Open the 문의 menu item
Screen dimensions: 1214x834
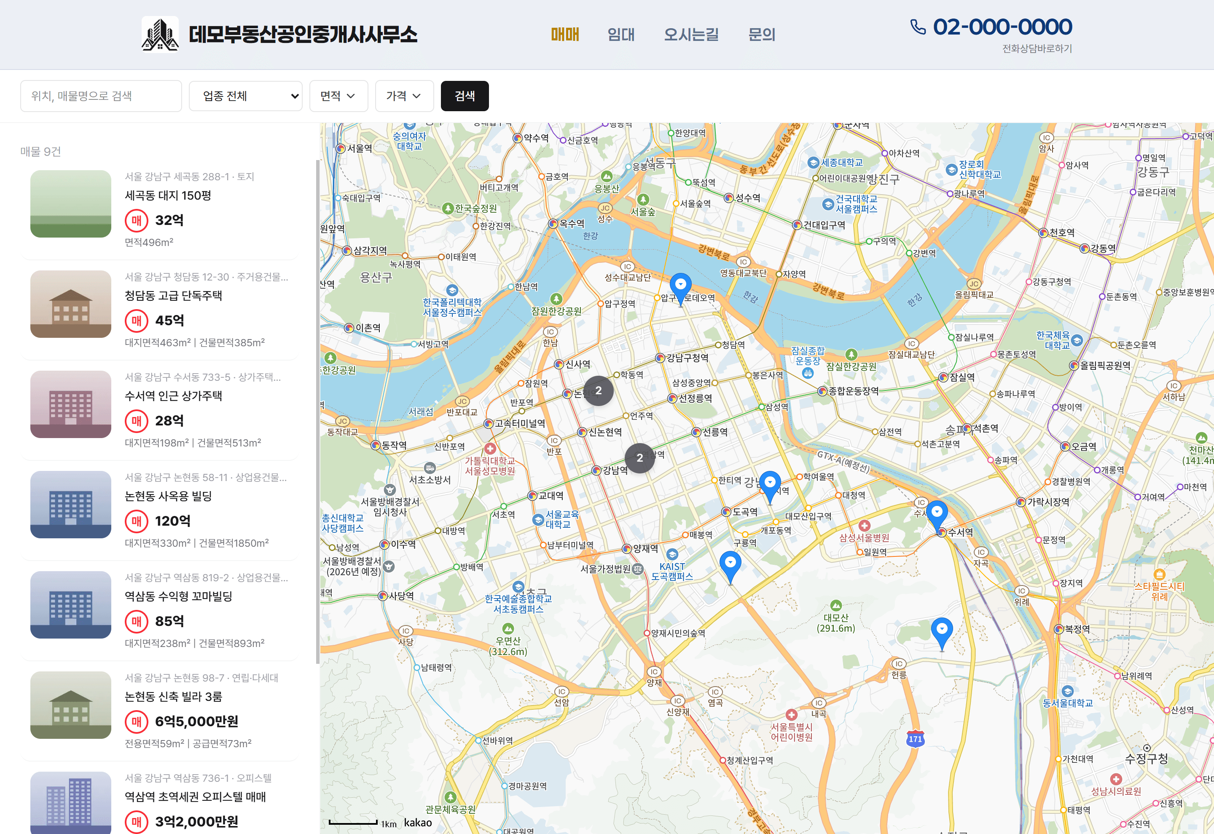tap(761, 35)
